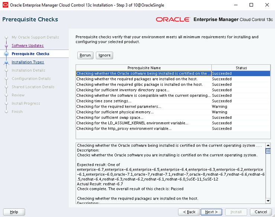The height and width of the screenshot is (217, 275).
Task: Open the Installation Types step link
Action: [28, 62]
